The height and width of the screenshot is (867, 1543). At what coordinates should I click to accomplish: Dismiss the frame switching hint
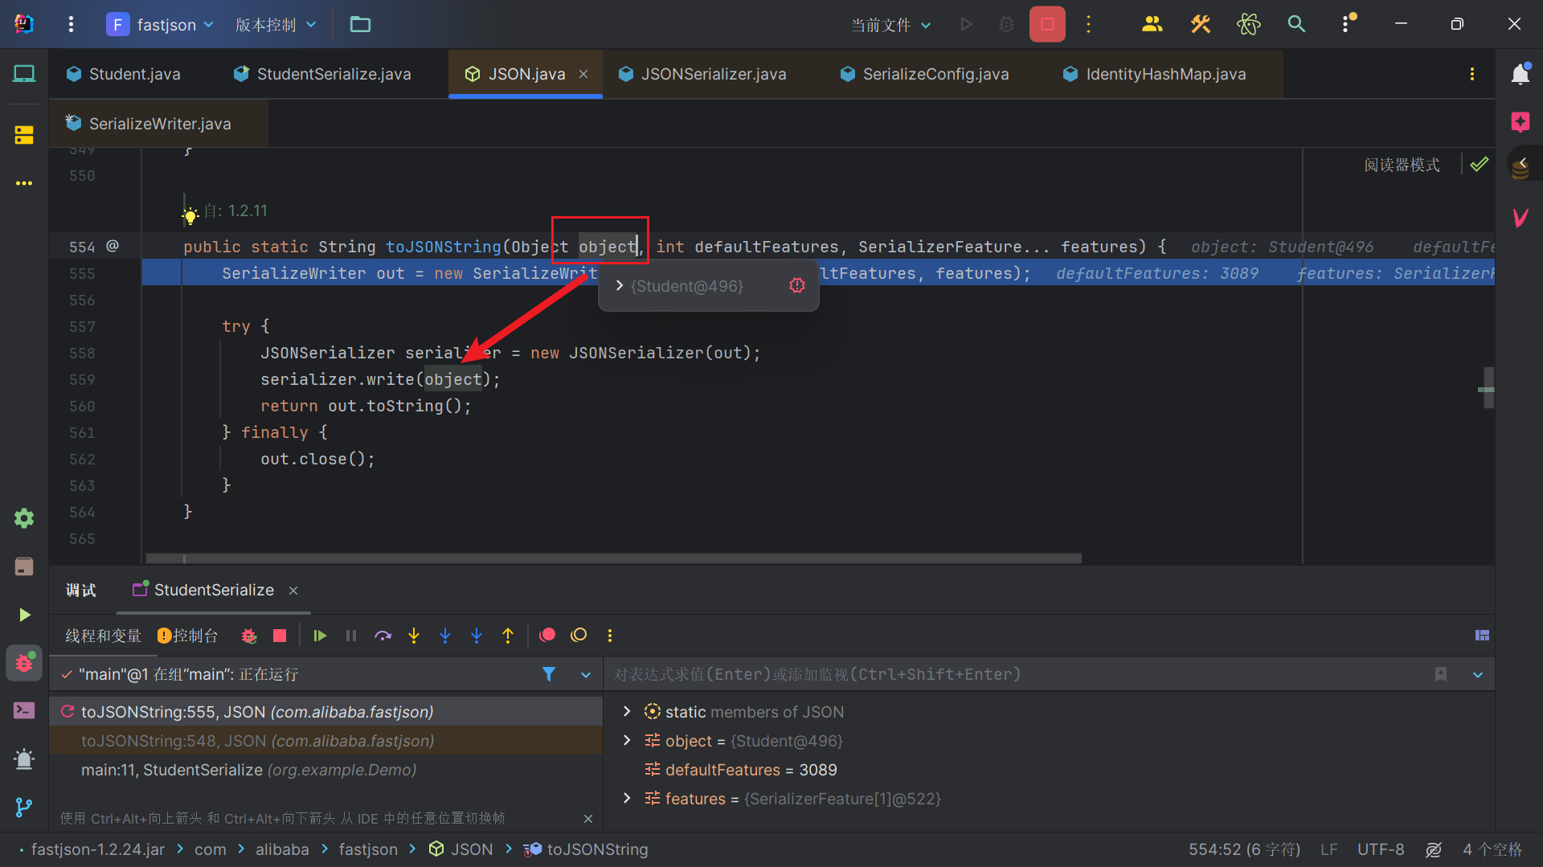click(588, 818)
